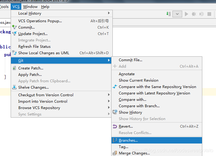Click the Update Project arrow icon
The width and height of the screenshot is (216, 156).
(x=14, y=34)
